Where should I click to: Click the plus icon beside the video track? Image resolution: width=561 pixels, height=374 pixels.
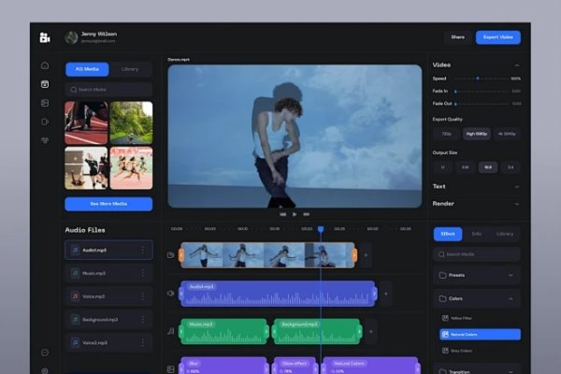coord(366,254)
